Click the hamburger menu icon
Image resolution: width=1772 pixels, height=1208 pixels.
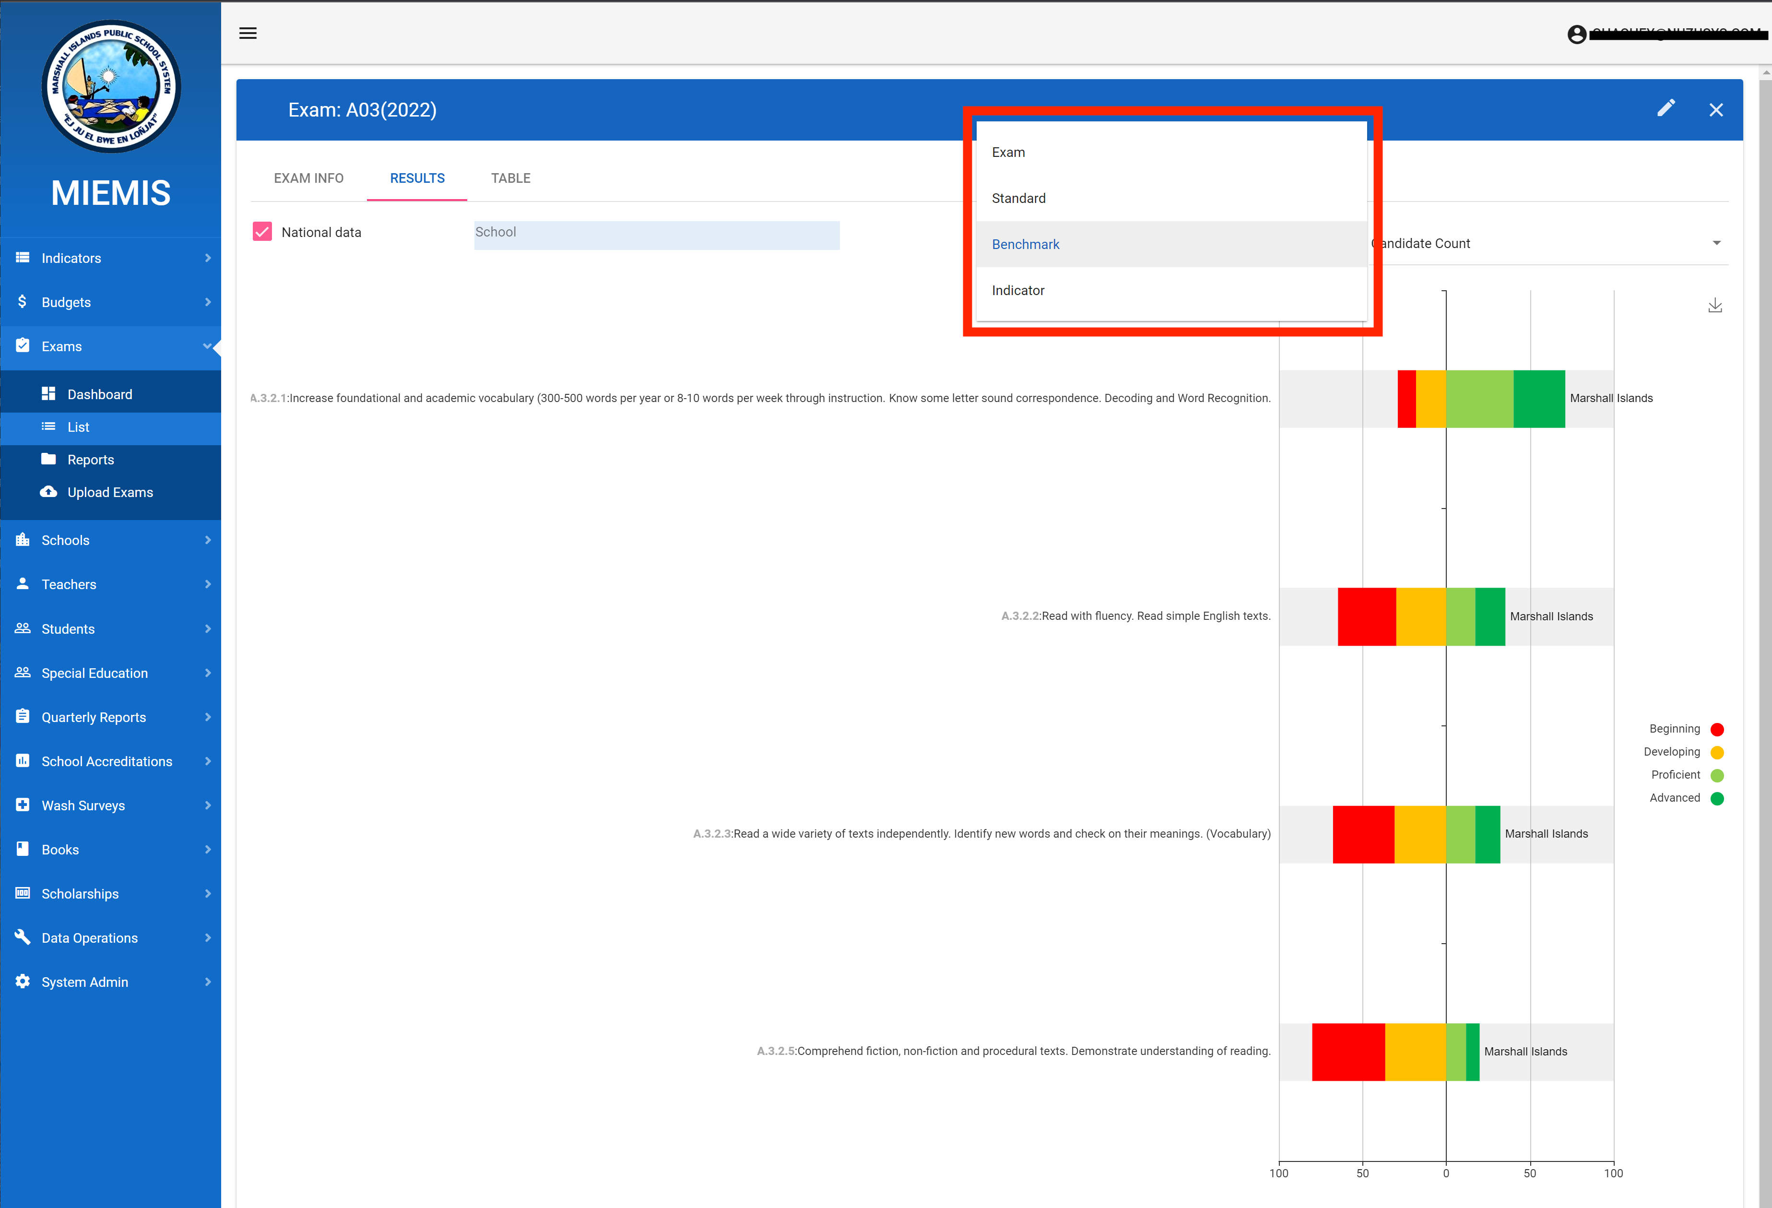tap(248, 33)
